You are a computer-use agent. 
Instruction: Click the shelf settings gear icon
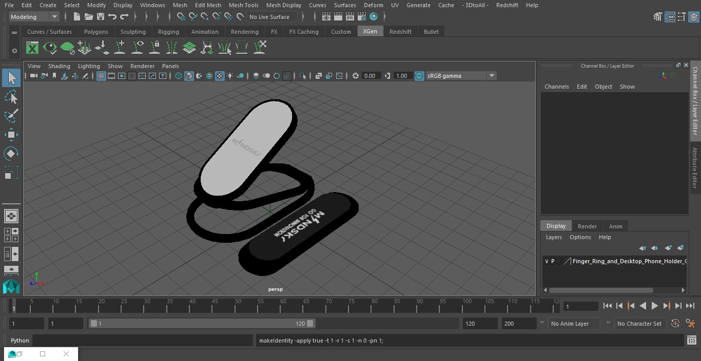click(14, 51)
